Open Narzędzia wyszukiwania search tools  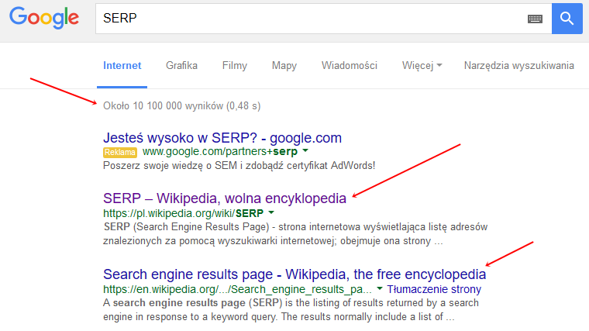(x=518, y=65)
